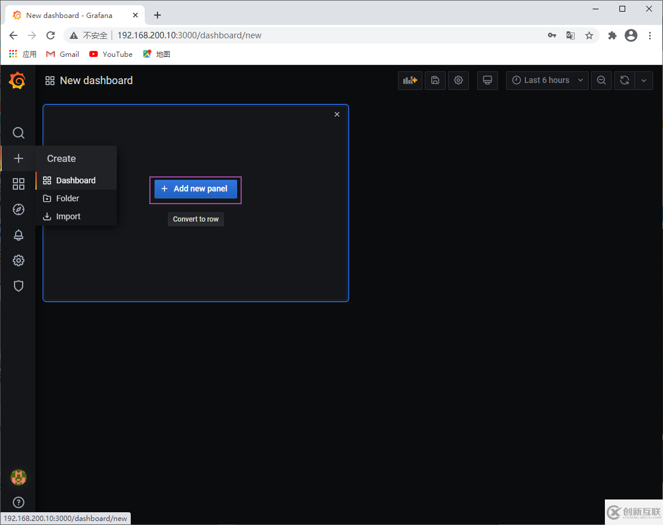Select Import in the Create menu
Image resolution: width=663 pixels, height=525 pixels.
(x=76, y=216)
